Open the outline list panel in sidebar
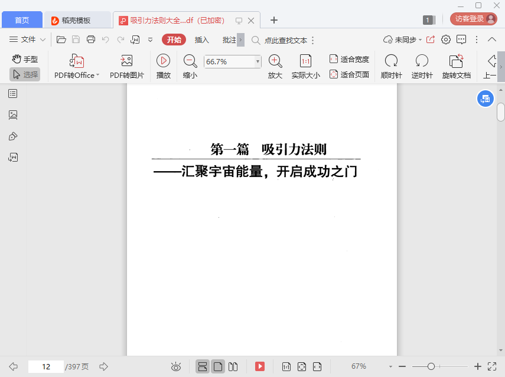Image resolution: width=505 pixels, height=377 pixels. (13, 94)
